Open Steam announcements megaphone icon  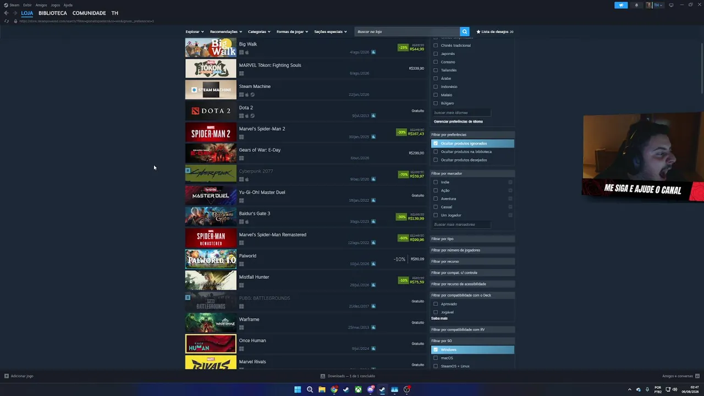click(621, 5)
